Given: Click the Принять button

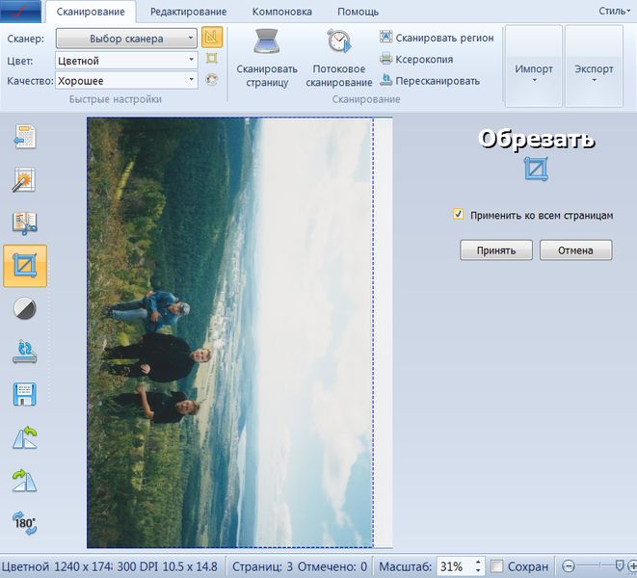Looking at the screenshot, I should [495, 250].
